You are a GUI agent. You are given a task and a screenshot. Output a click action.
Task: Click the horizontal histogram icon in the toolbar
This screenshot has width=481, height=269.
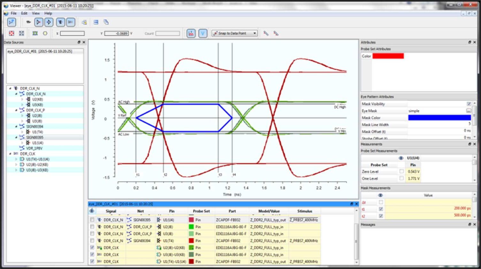tap(191, 33)
